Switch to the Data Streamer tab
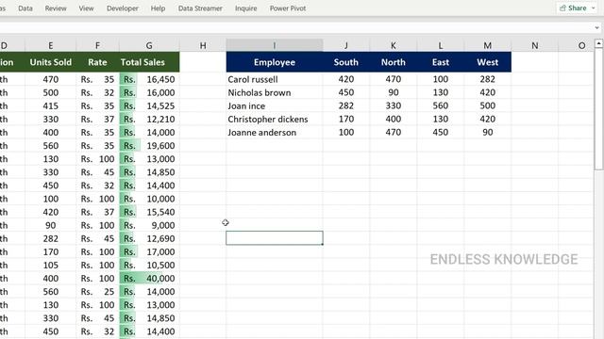This screenshot has height=339, width=604. click(200, 8)
